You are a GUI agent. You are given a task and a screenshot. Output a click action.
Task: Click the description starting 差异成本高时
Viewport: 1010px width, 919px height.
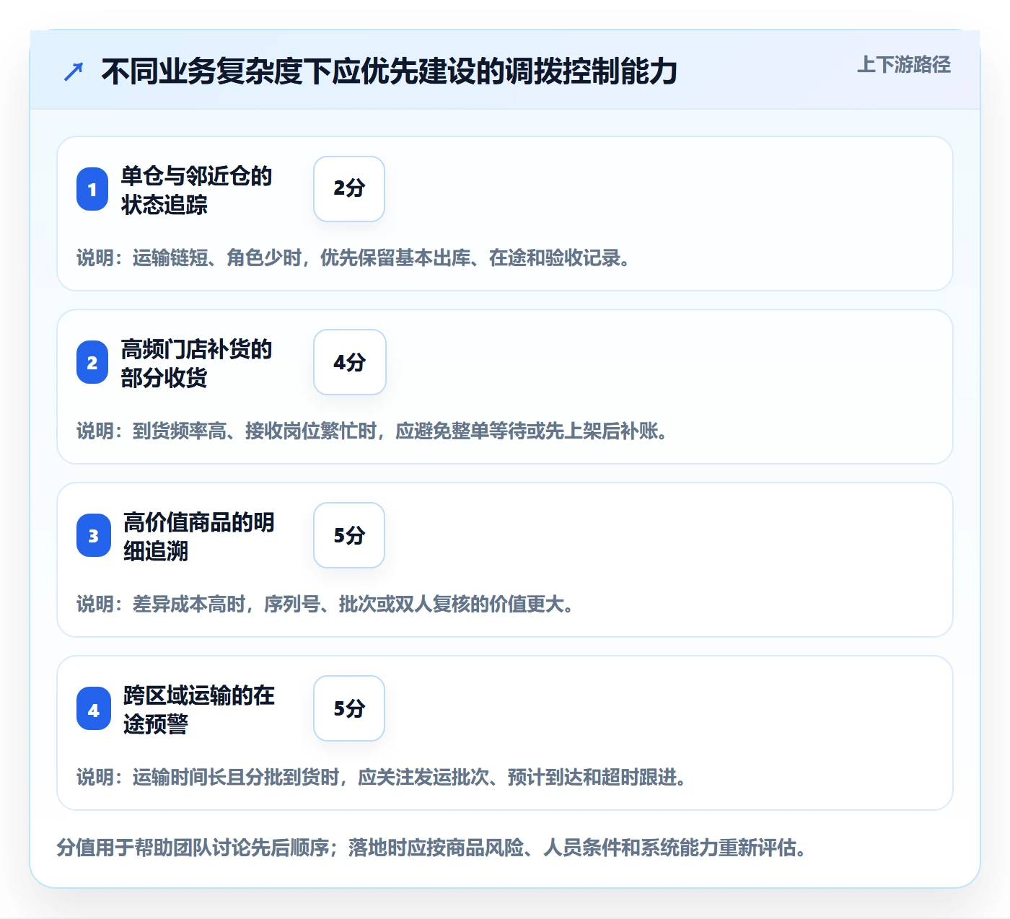pyautogui.click(x=325, y=604)
